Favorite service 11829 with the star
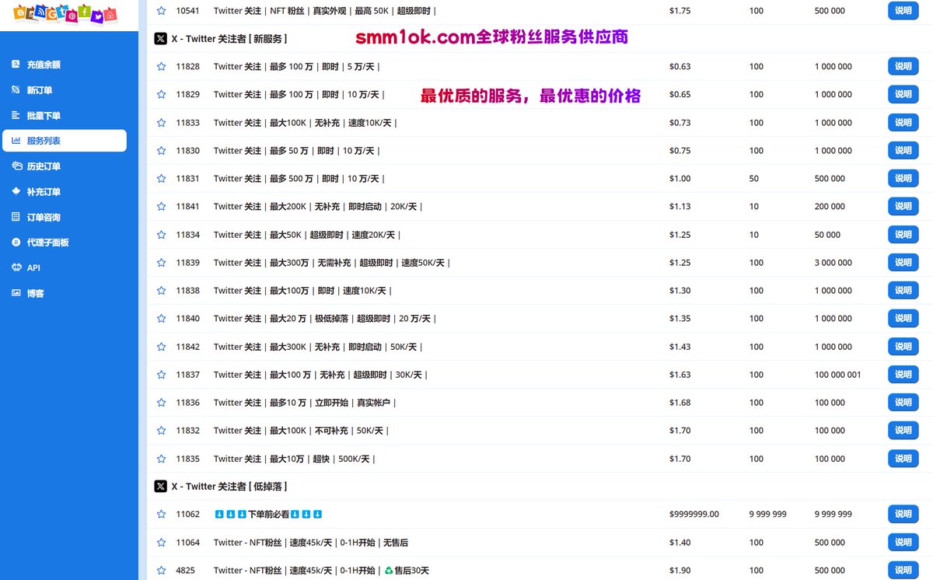The width and height of the screenshot is (933, 580). point(161,95)
